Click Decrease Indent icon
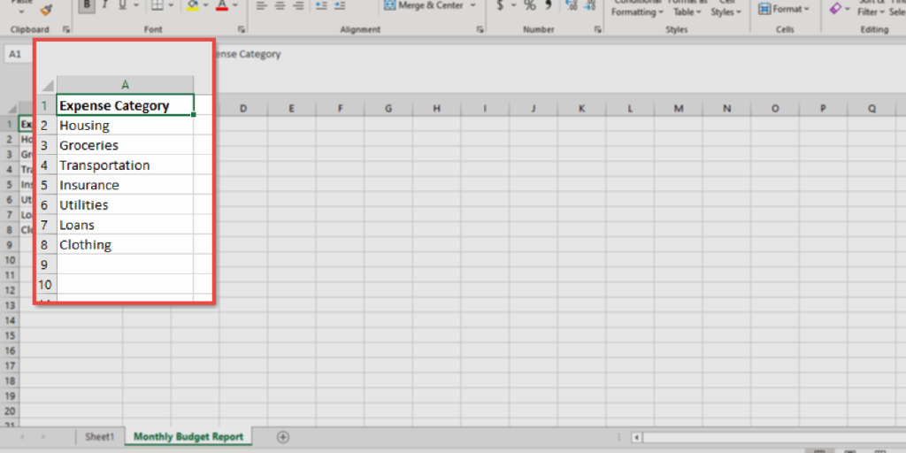The image size is (906, 453). click(x=321, y=5)
